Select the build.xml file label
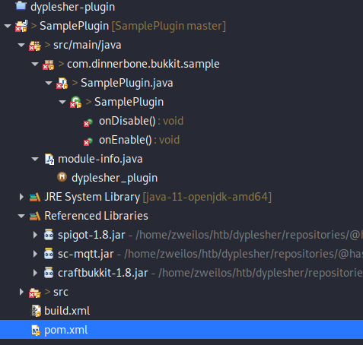This screenshot has width=363, height=345. tap(67, 311)
